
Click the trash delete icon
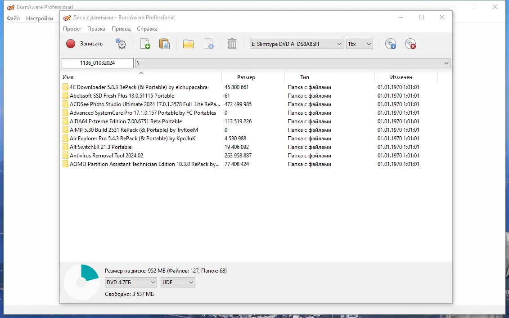pos(232,44)
